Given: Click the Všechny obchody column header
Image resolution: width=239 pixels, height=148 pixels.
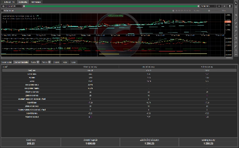Looking at the screenshot, I should (90, 67).
